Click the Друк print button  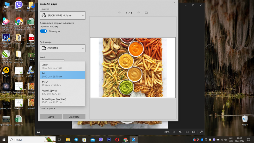click(x=51, y=117)
